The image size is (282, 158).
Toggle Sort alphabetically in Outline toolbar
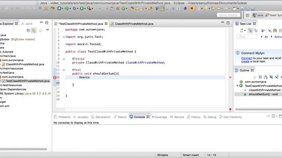[x=266, y=77]
